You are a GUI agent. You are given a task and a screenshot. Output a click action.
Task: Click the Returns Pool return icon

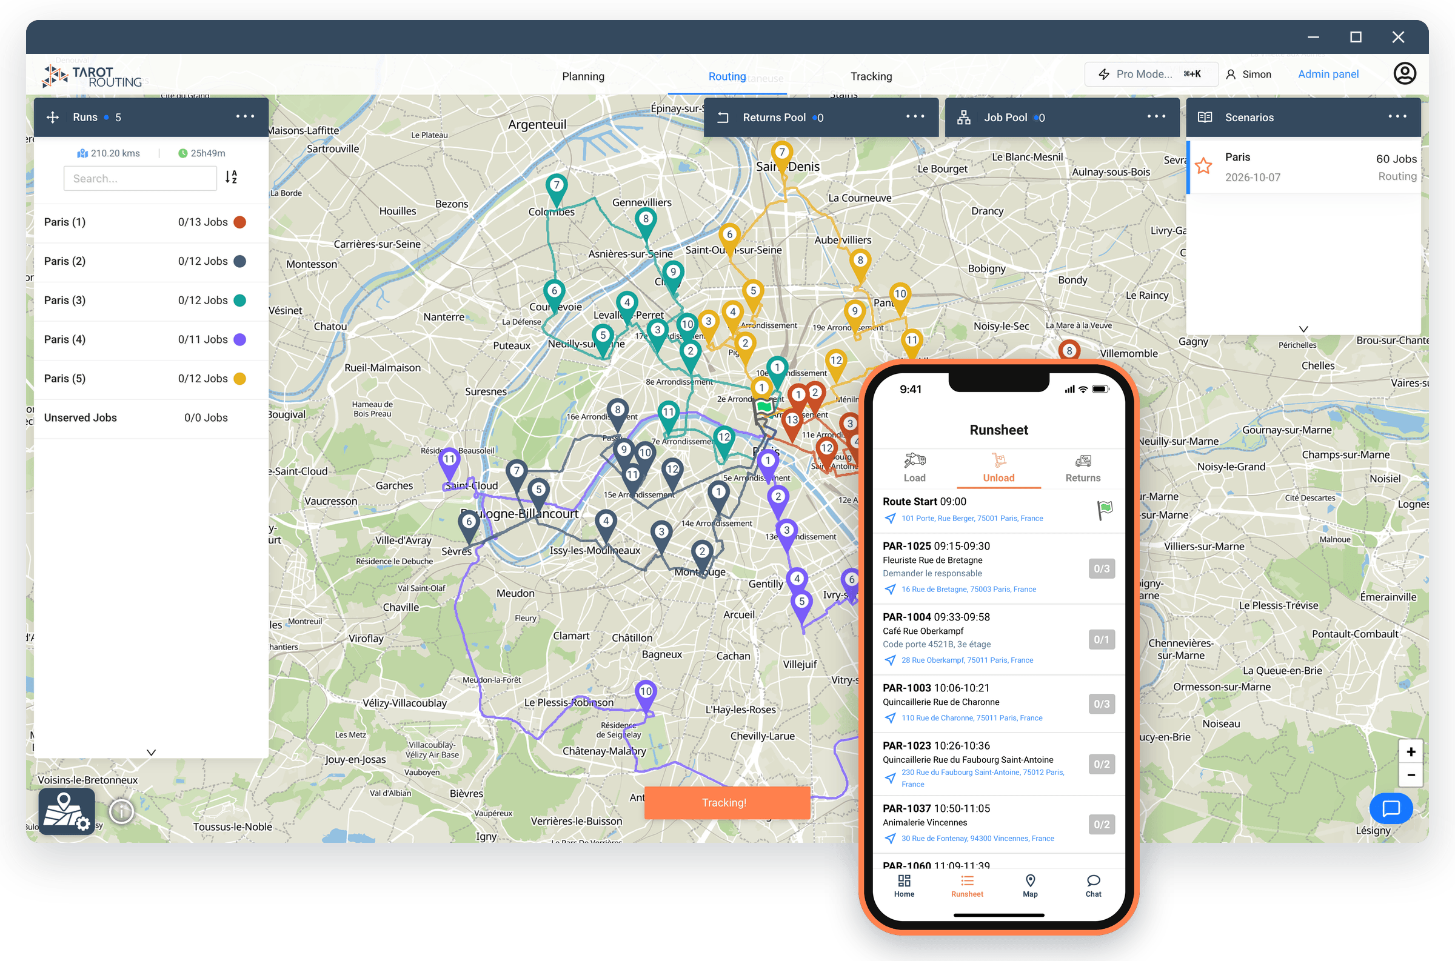point(723,117)
